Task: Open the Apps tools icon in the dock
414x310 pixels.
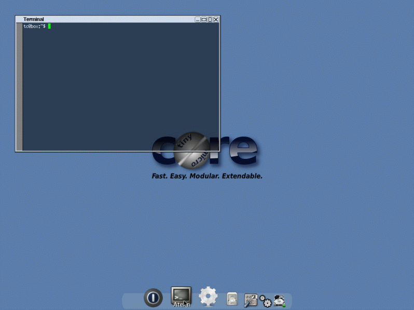Action: pyautogui.click(x=251, y=300)
